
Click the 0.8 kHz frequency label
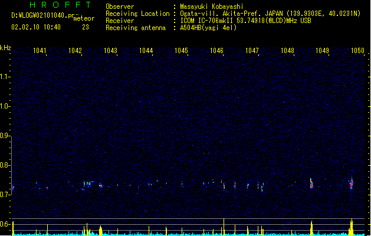point(5,165)
